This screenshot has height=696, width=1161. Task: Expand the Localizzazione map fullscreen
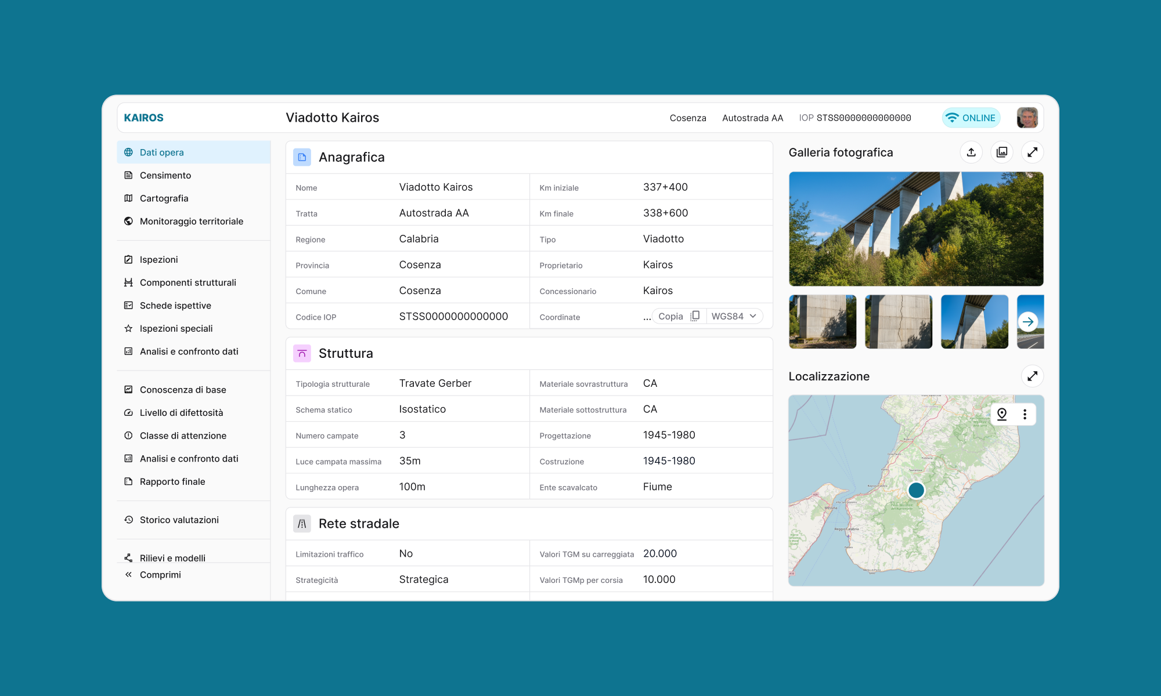click(1032, 376)
